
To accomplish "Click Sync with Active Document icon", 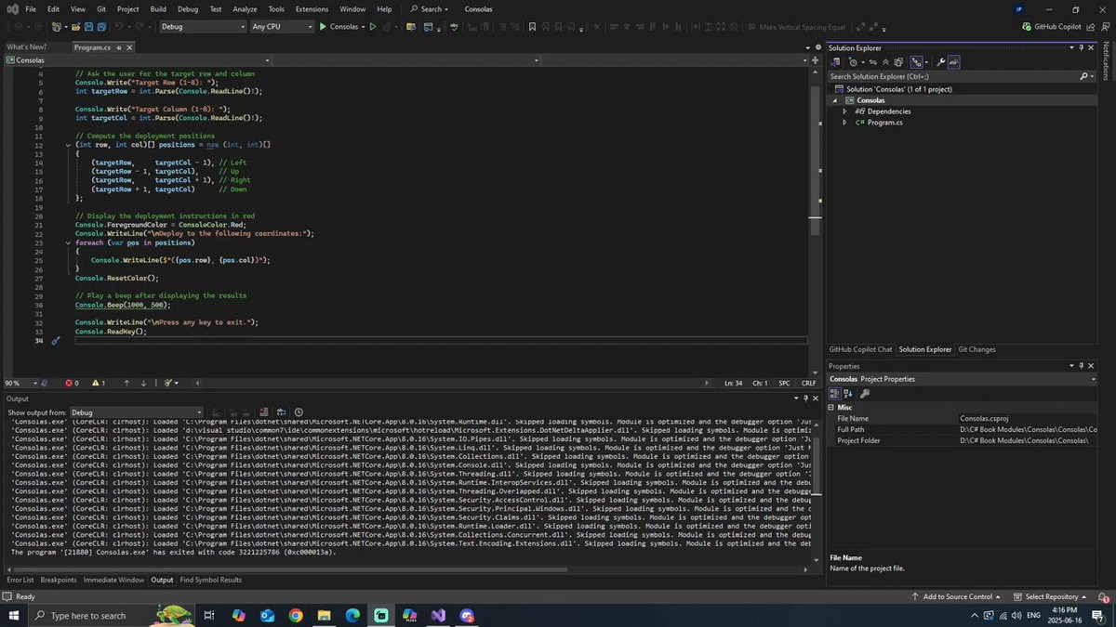I will (873, 62).
